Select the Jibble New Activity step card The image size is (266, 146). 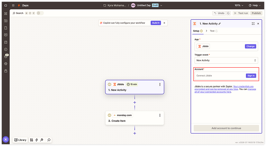coord(135,87)
